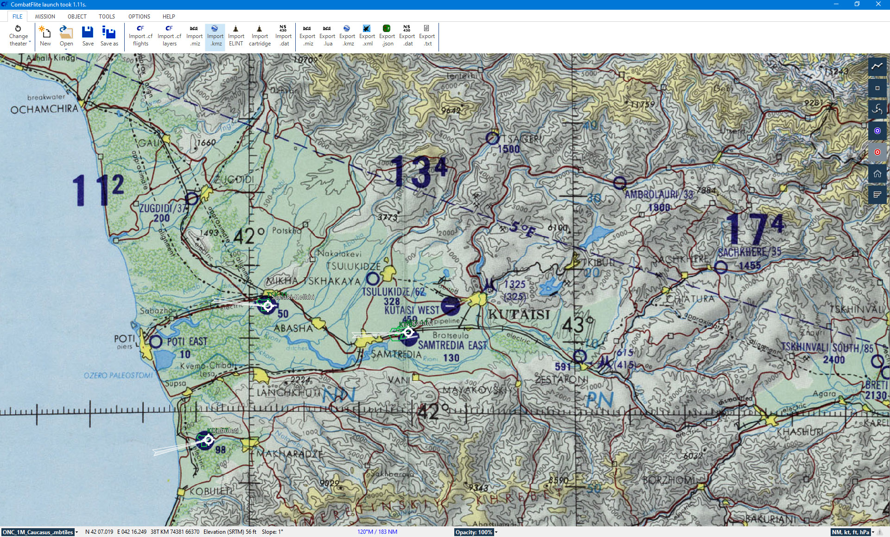The width and height of the screenshot is (890, 537).
Task: Open the units NM, kt, ft, hPa dropdown
Action: point(873,532)
